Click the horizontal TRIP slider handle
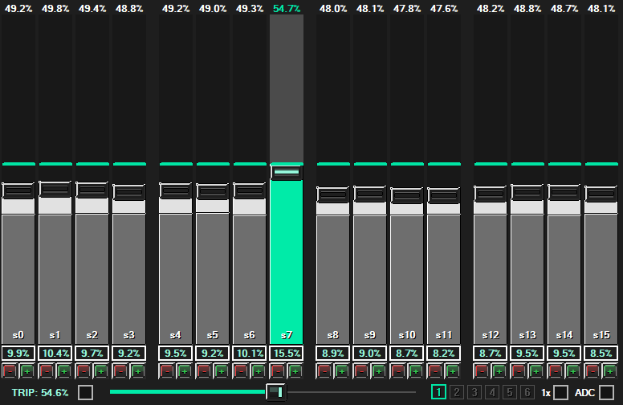The image size is (623, 405). tap(276, 392)
